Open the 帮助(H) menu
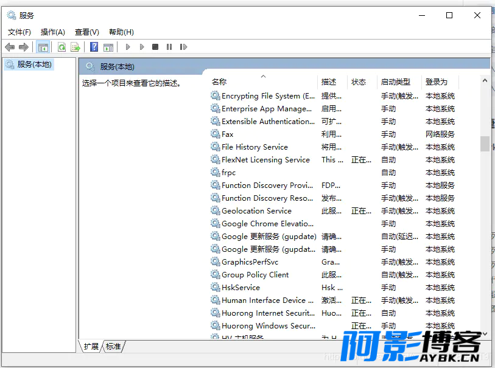This screenshot has height=368, width=495. [x=121, y=32]
